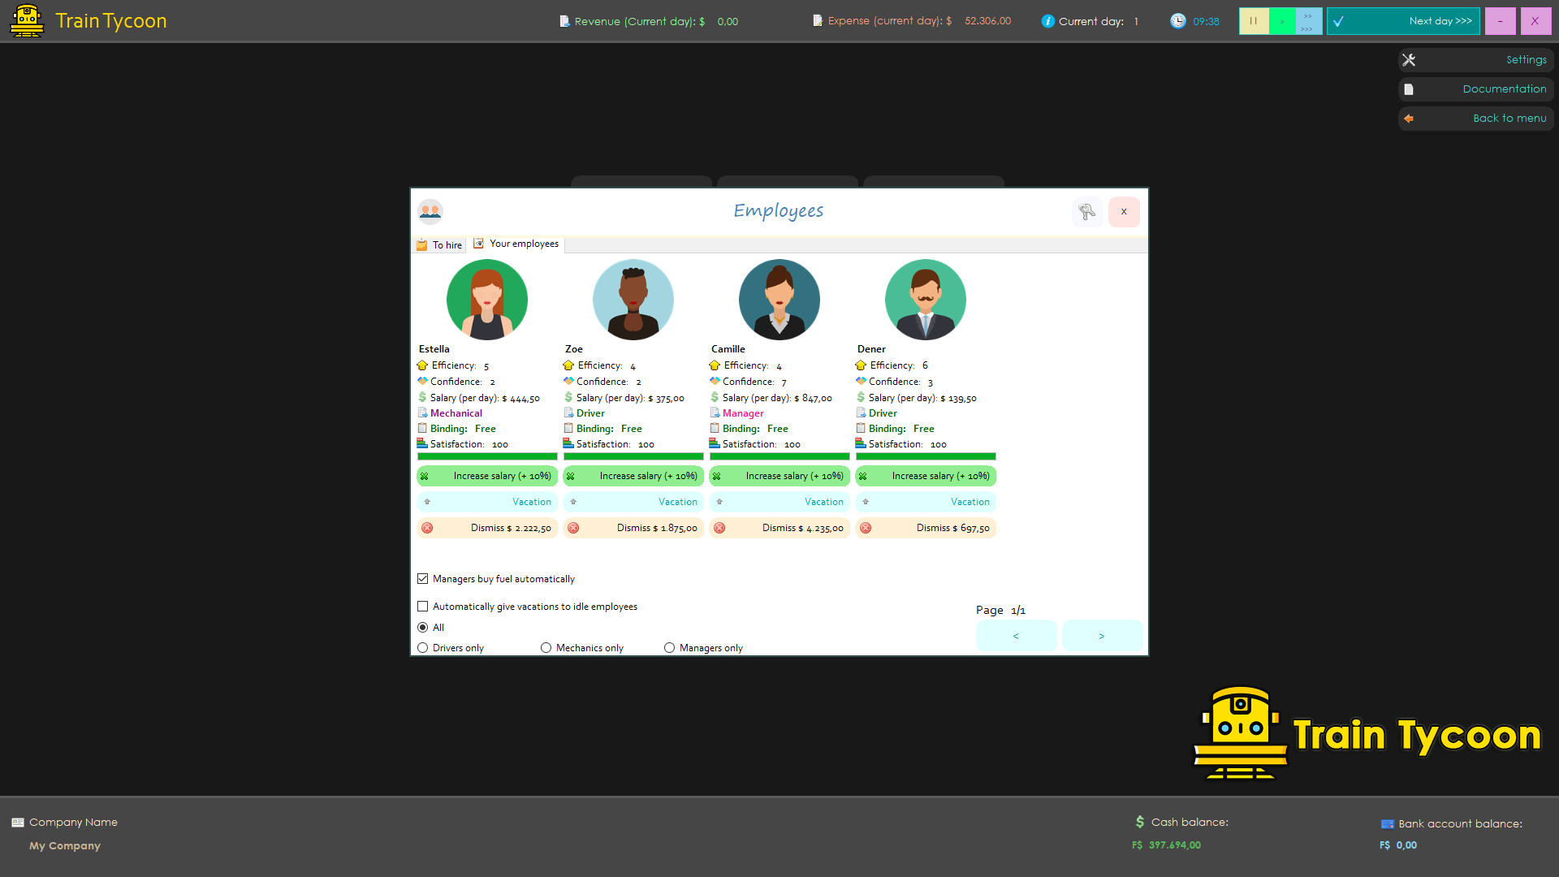Click the next page arrow in pagination
The image size is (1559, 877).
coord(1102,635)
